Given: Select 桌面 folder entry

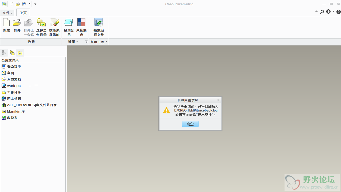Looking at the screenshot, I should (x=8, y=73).
